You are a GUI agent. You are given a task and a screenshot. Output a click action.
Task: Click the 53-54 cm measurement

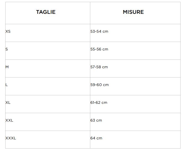[x=99, y=31]
